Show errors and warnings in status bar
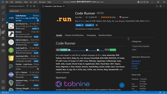167x94 pixels. 5,92
